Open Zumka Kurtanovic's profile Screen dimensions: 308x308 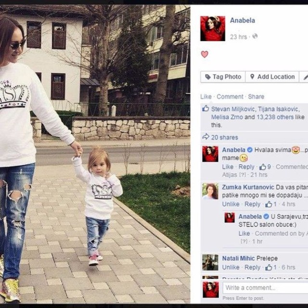tap(248, 187)
